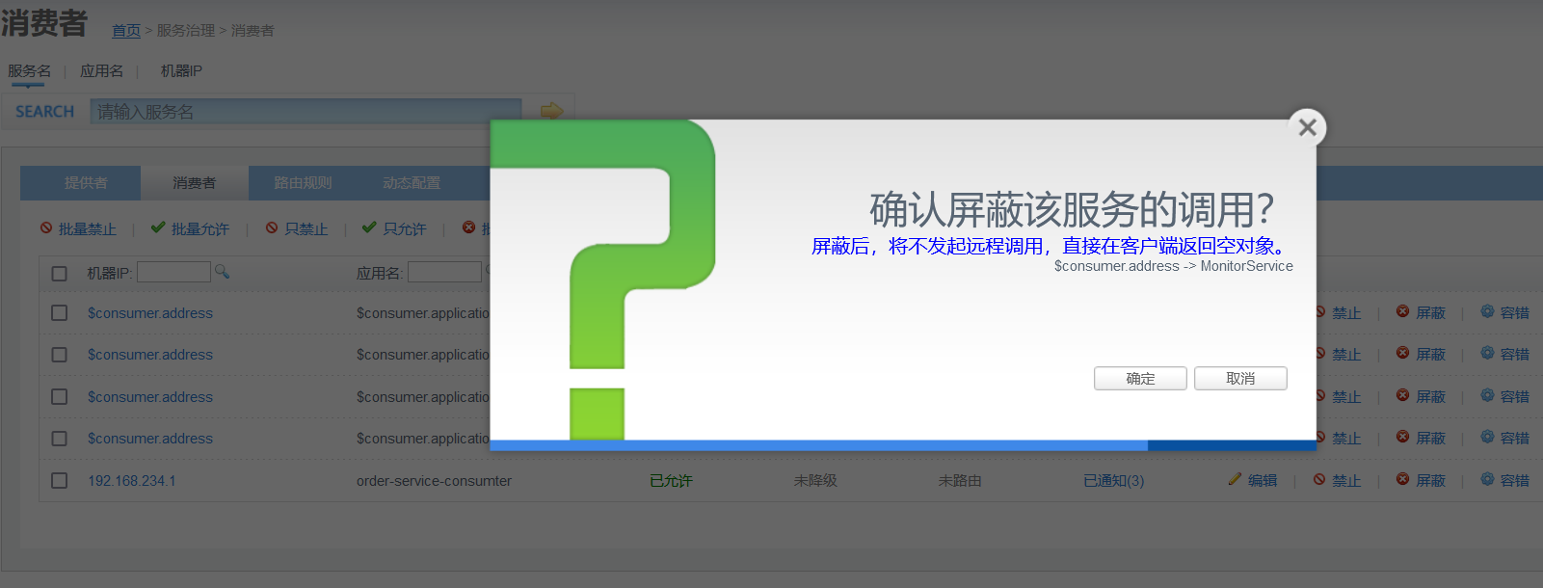
Task: Confirm blocking with the 确定 button
Action: (x=1140, y=379)
